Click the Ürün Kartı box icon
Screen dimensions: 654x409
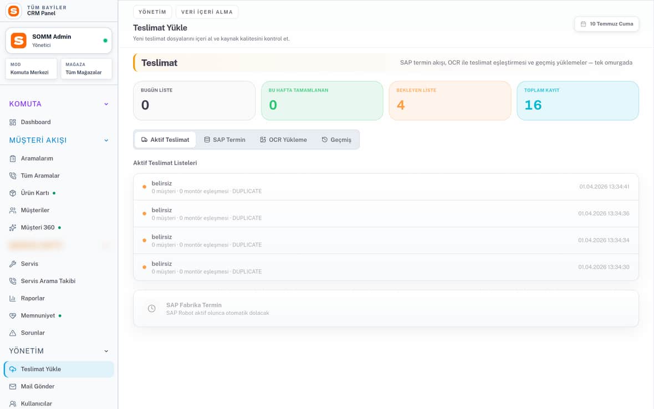pyautogui.click(x=13, y=193)
